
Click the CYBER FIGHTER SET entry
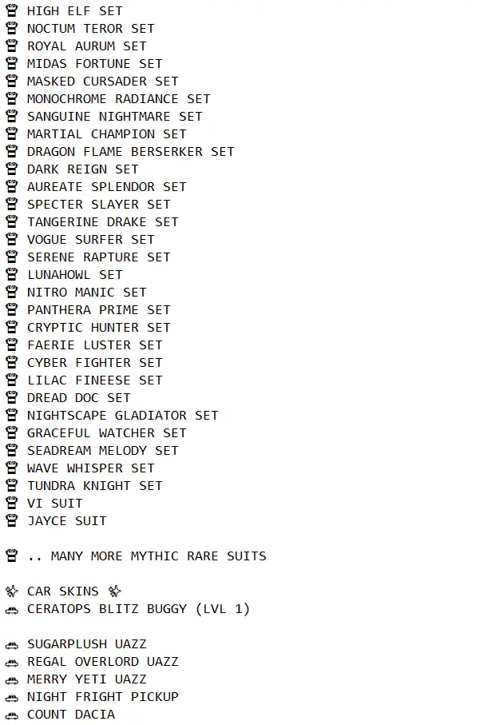click(94, 363)
